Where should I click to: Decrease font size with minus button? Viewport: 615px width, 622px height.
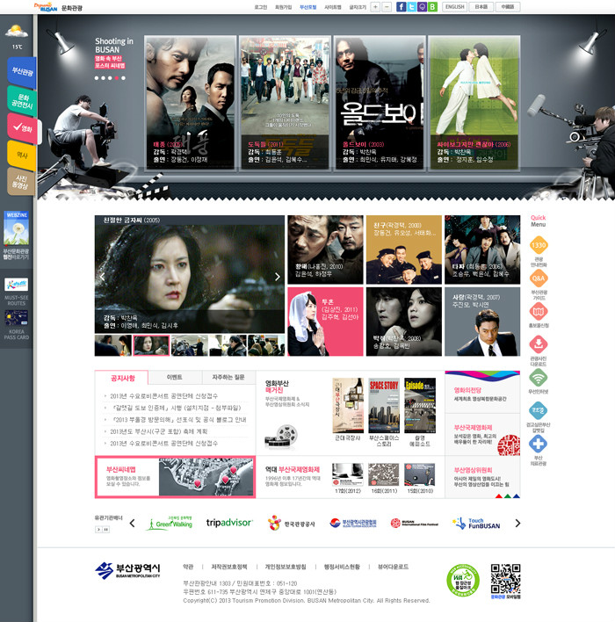387,7
